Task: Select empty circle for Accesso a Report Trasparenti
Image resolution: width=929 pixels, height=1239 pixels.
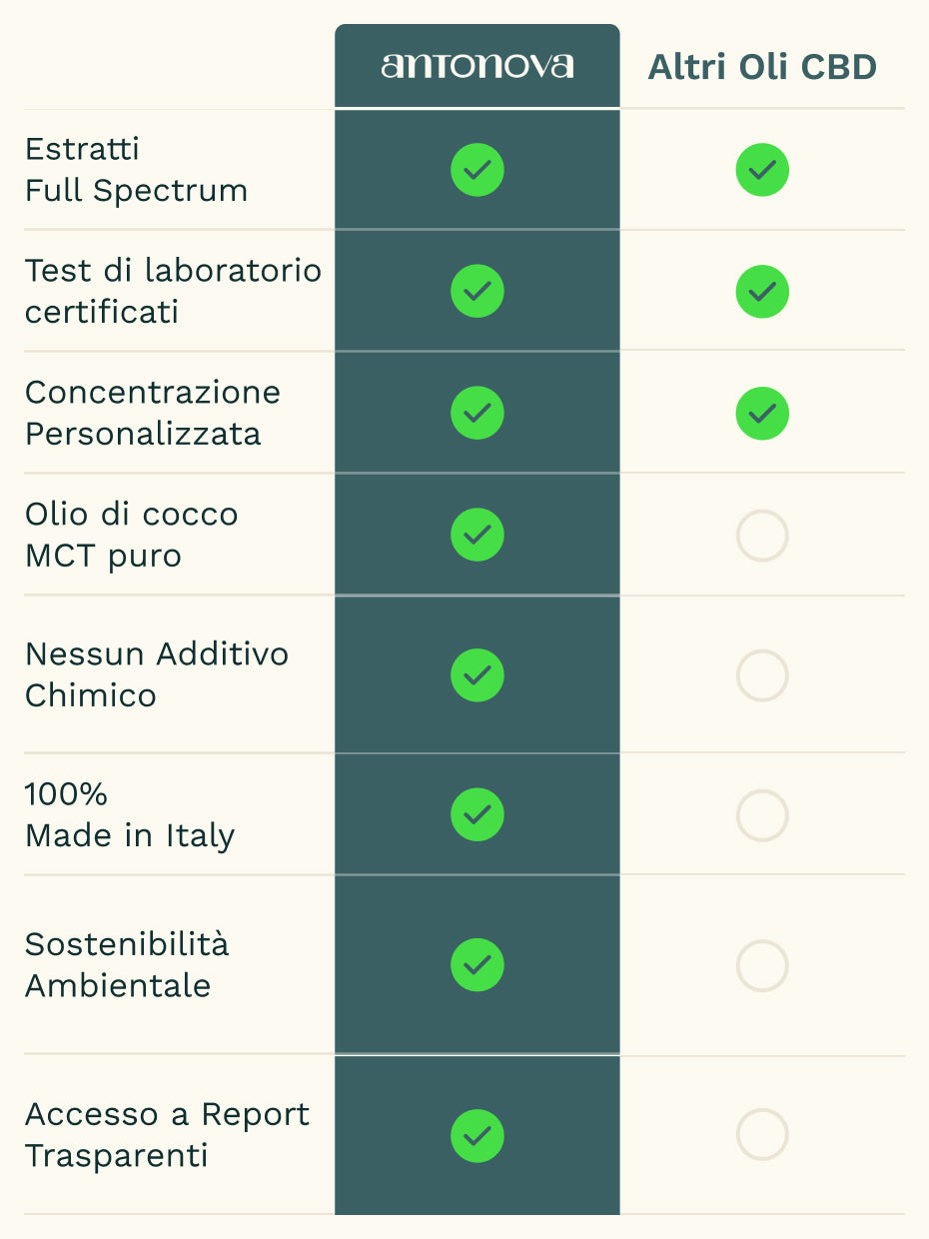Action: (762, 1135)
